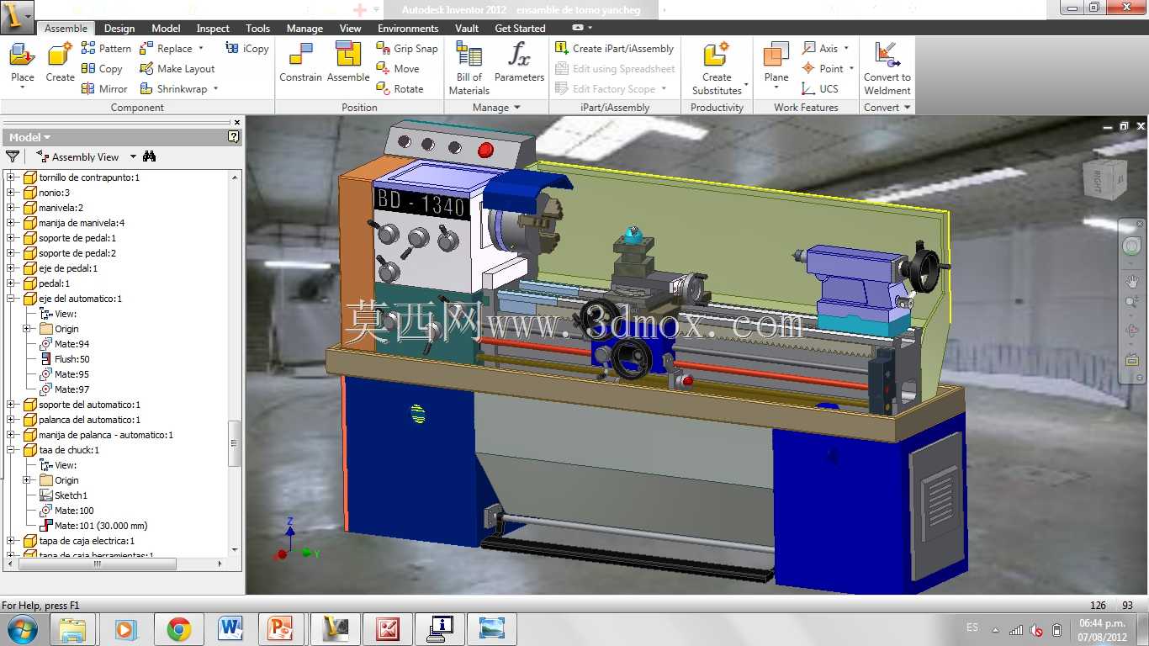Viewport: 1149px width, 646px height.
Task: Click the Create component icon beside Place
Action: pyautogui.click(x=60, y=64)
